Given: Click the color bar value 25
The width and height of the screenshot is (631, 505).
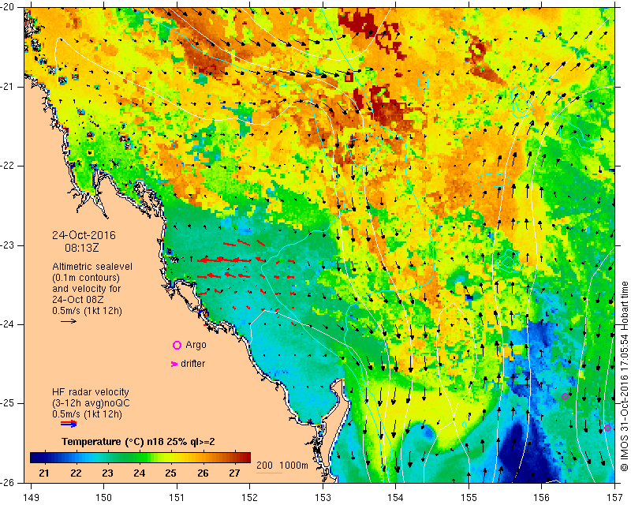Looking at the screenshot, I should click(171, 473).
